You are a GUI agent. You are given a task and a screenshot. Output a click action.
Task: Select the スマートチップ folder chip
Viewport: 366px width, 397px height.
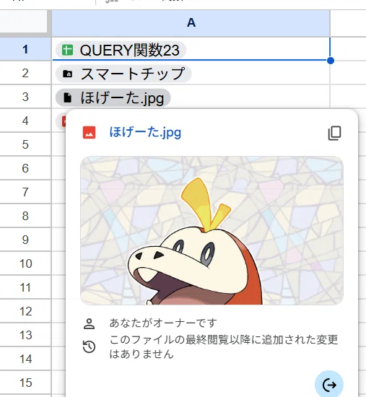123,74
